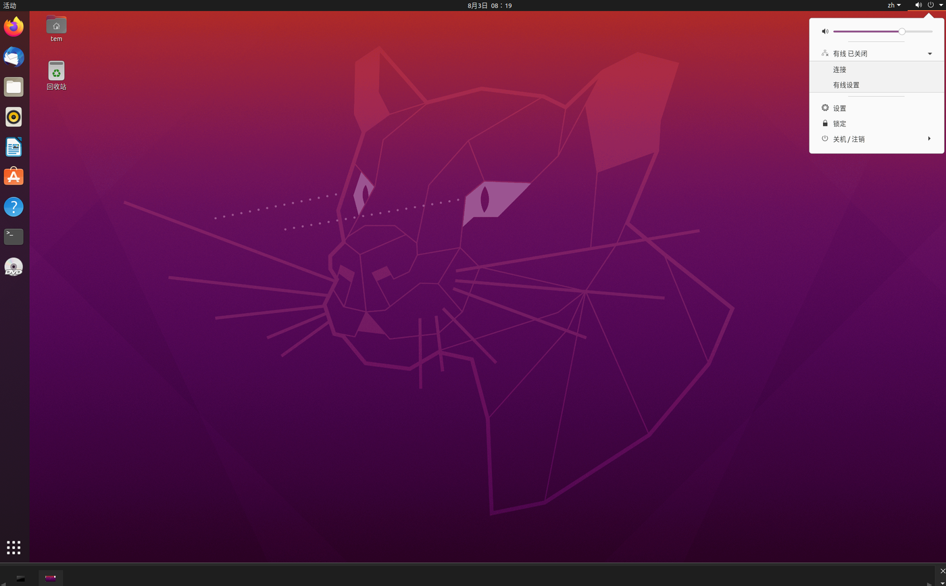The image size is (946, 586).
Task: Open Firefox from the dock
Action: [x=14, y=27]
